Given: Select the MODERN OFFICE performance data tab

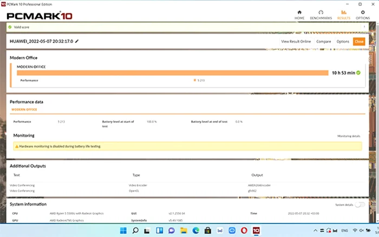Looking at the screenshot, I should tap(24, 109).
